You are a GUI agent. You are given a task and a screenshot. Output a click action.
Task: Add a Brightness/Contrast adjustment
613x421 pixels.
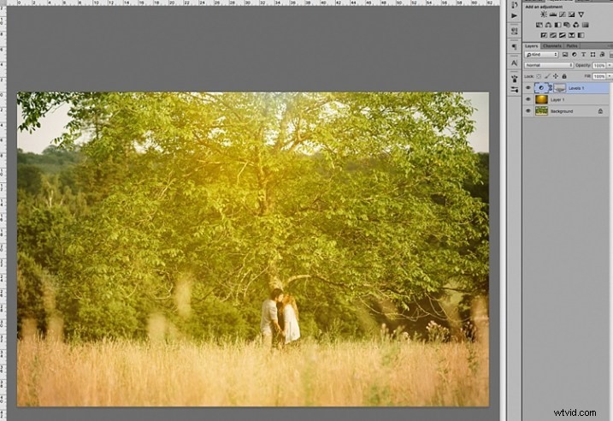pyautogui.click(x=544, y=15)
